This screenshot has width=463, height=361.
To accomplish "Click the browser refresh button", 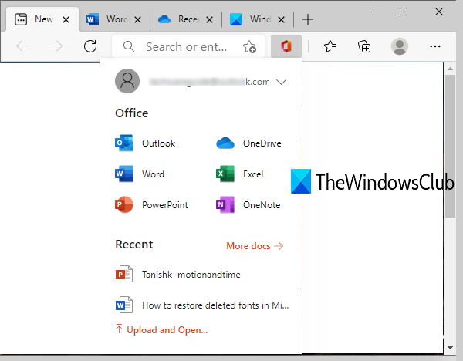I will tap(90, 46).
